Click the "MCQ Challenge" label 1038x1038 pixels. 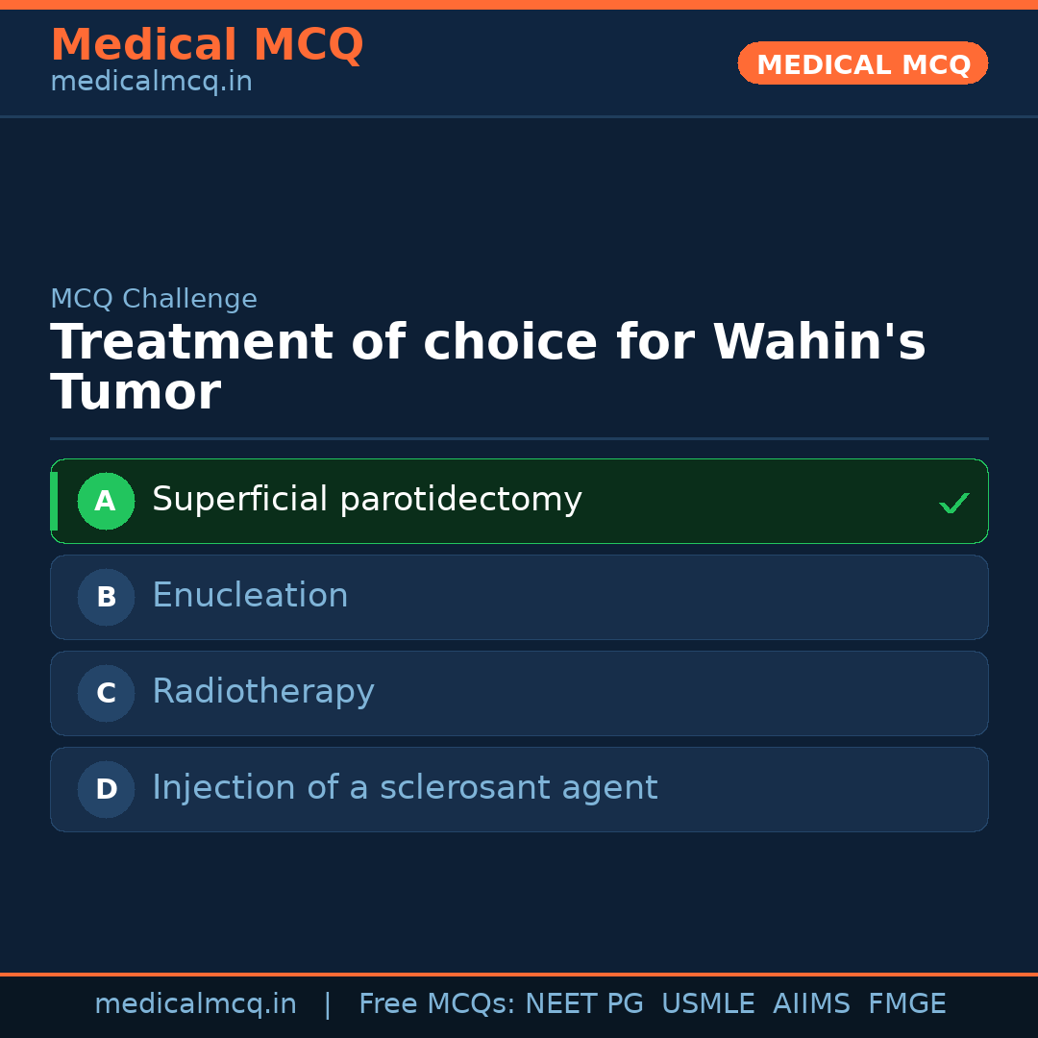pyautogui.click(x=154, y=300)
